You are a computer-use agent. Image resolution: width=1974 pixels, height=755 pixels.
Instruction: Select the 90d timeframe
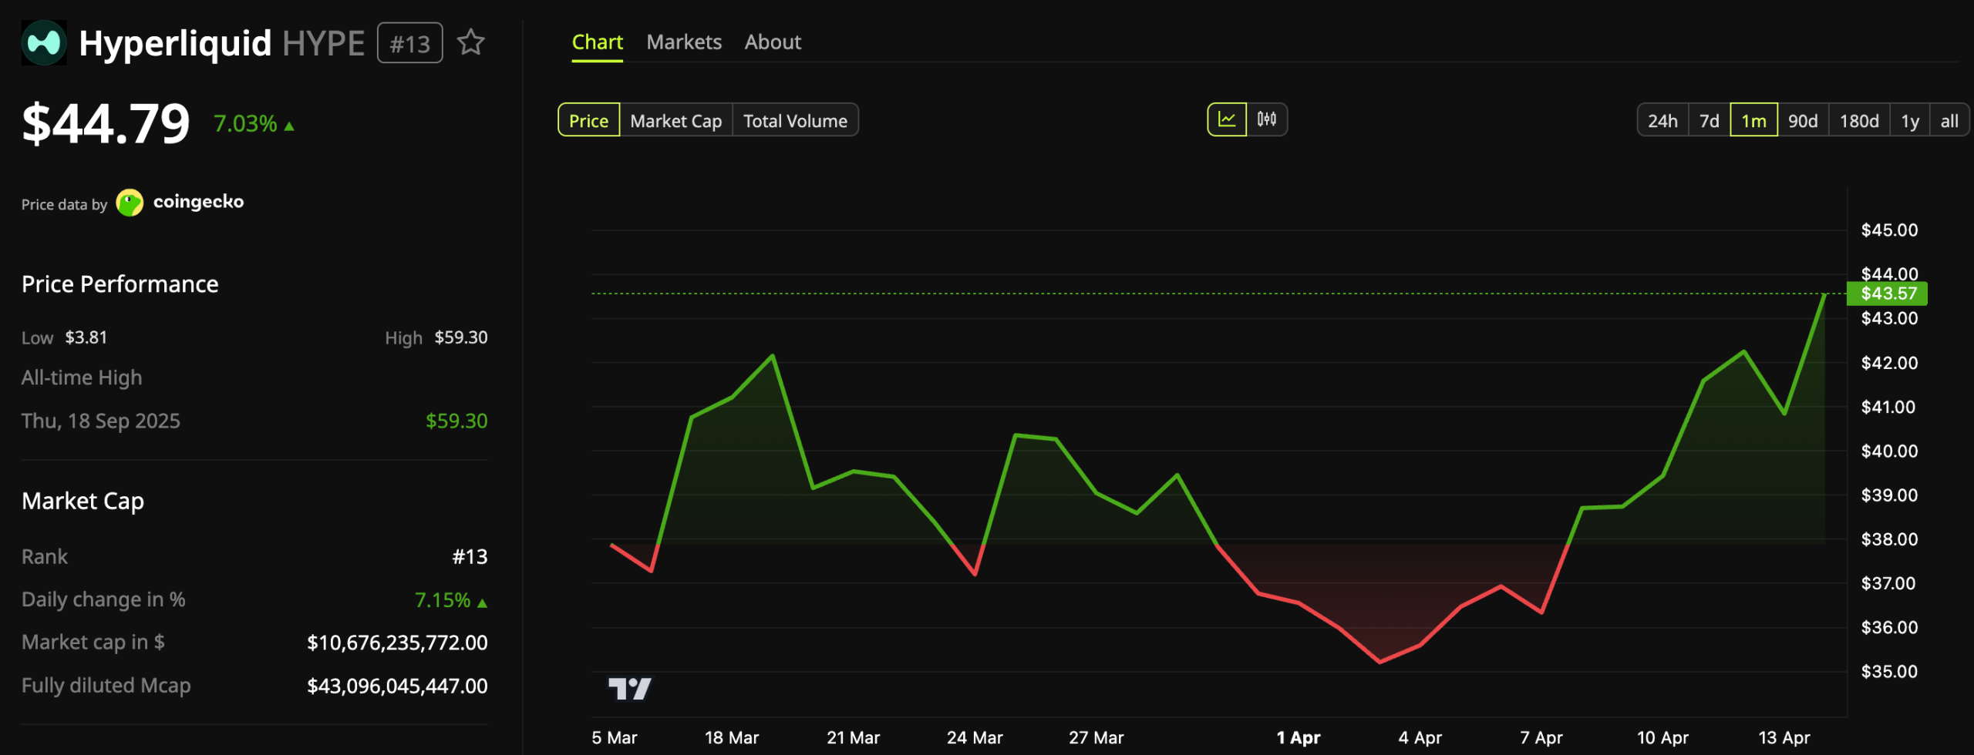1804,120
